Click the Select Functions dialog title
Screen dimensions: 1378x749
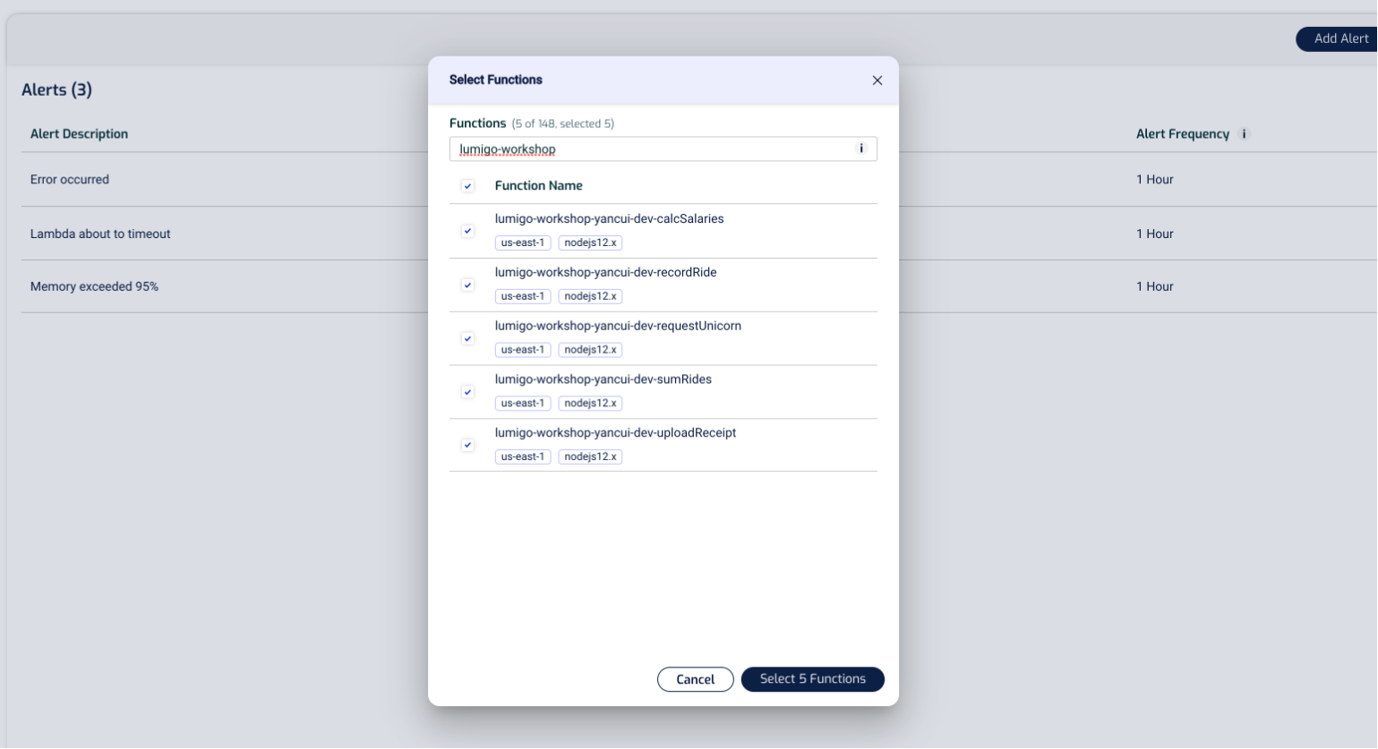pyautogui.click(x=496, y=80)
